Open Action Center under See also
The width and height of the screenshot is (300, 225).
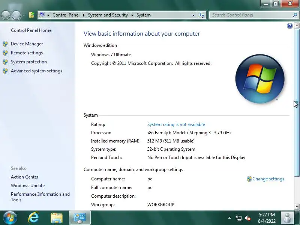pyautogui.click(x=24, y=177)
